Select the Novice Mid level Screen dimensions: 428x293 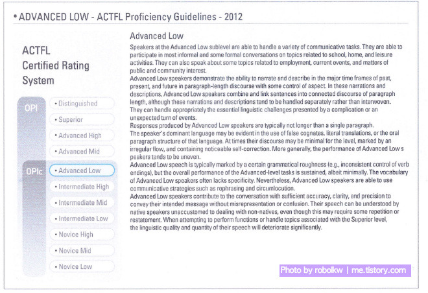82,250
